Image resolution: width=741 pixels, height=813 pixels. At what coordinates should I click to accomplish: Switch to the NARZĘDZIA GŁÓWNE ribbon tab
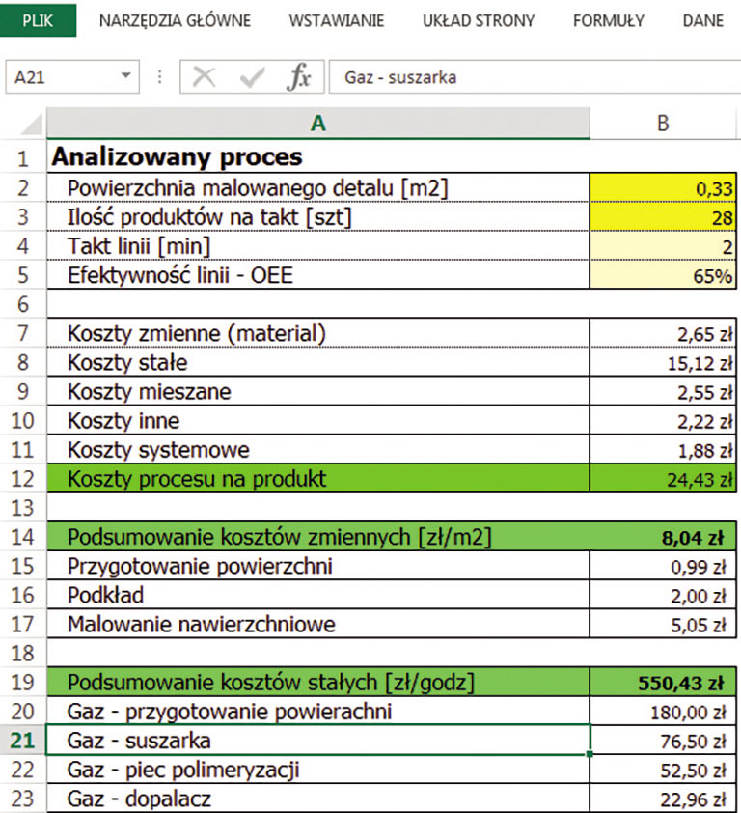pyautogui.click(x=175, y=20)
